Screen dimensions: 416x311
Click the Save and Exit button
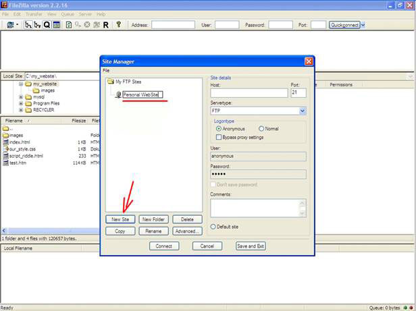coord(251,246)
